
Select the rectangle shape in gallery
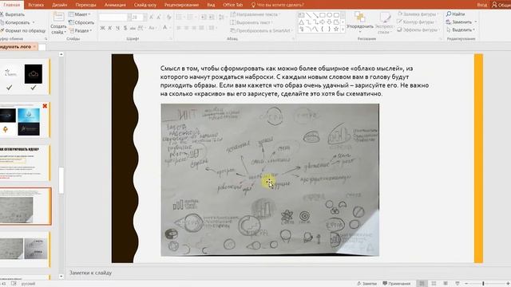pos(323,15)
